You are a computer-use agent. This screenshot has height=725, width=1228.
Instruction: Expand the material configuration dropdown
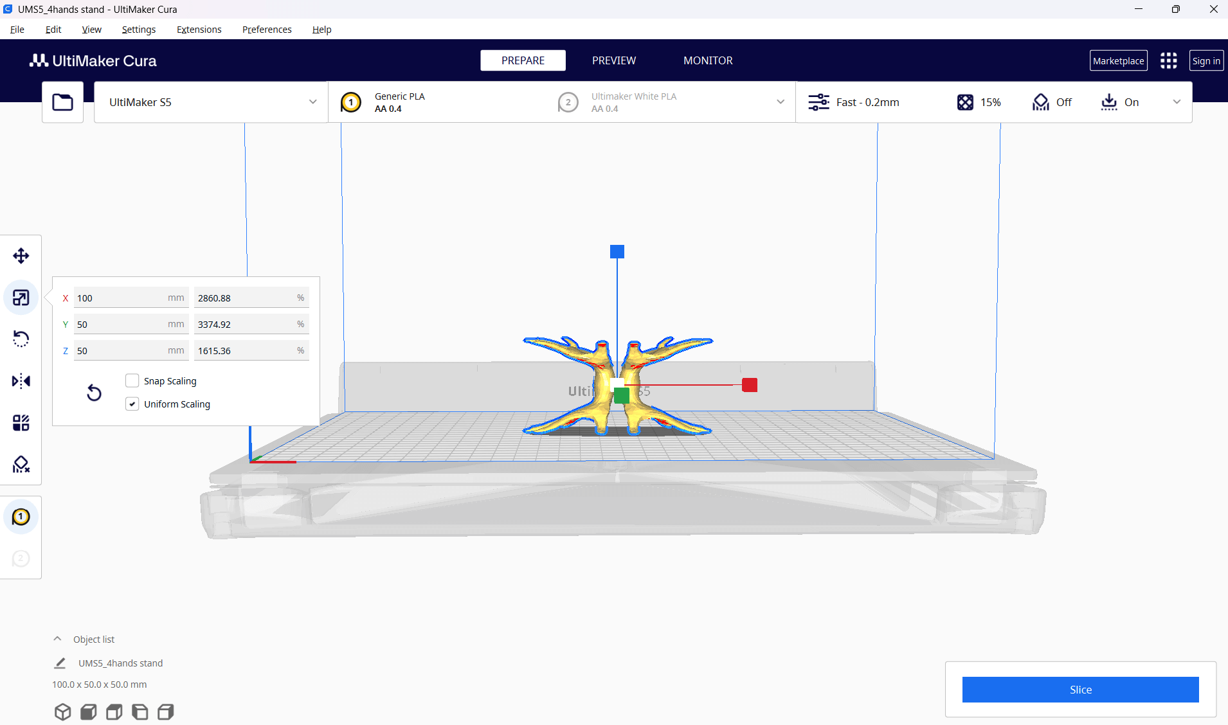pos(780,102)
